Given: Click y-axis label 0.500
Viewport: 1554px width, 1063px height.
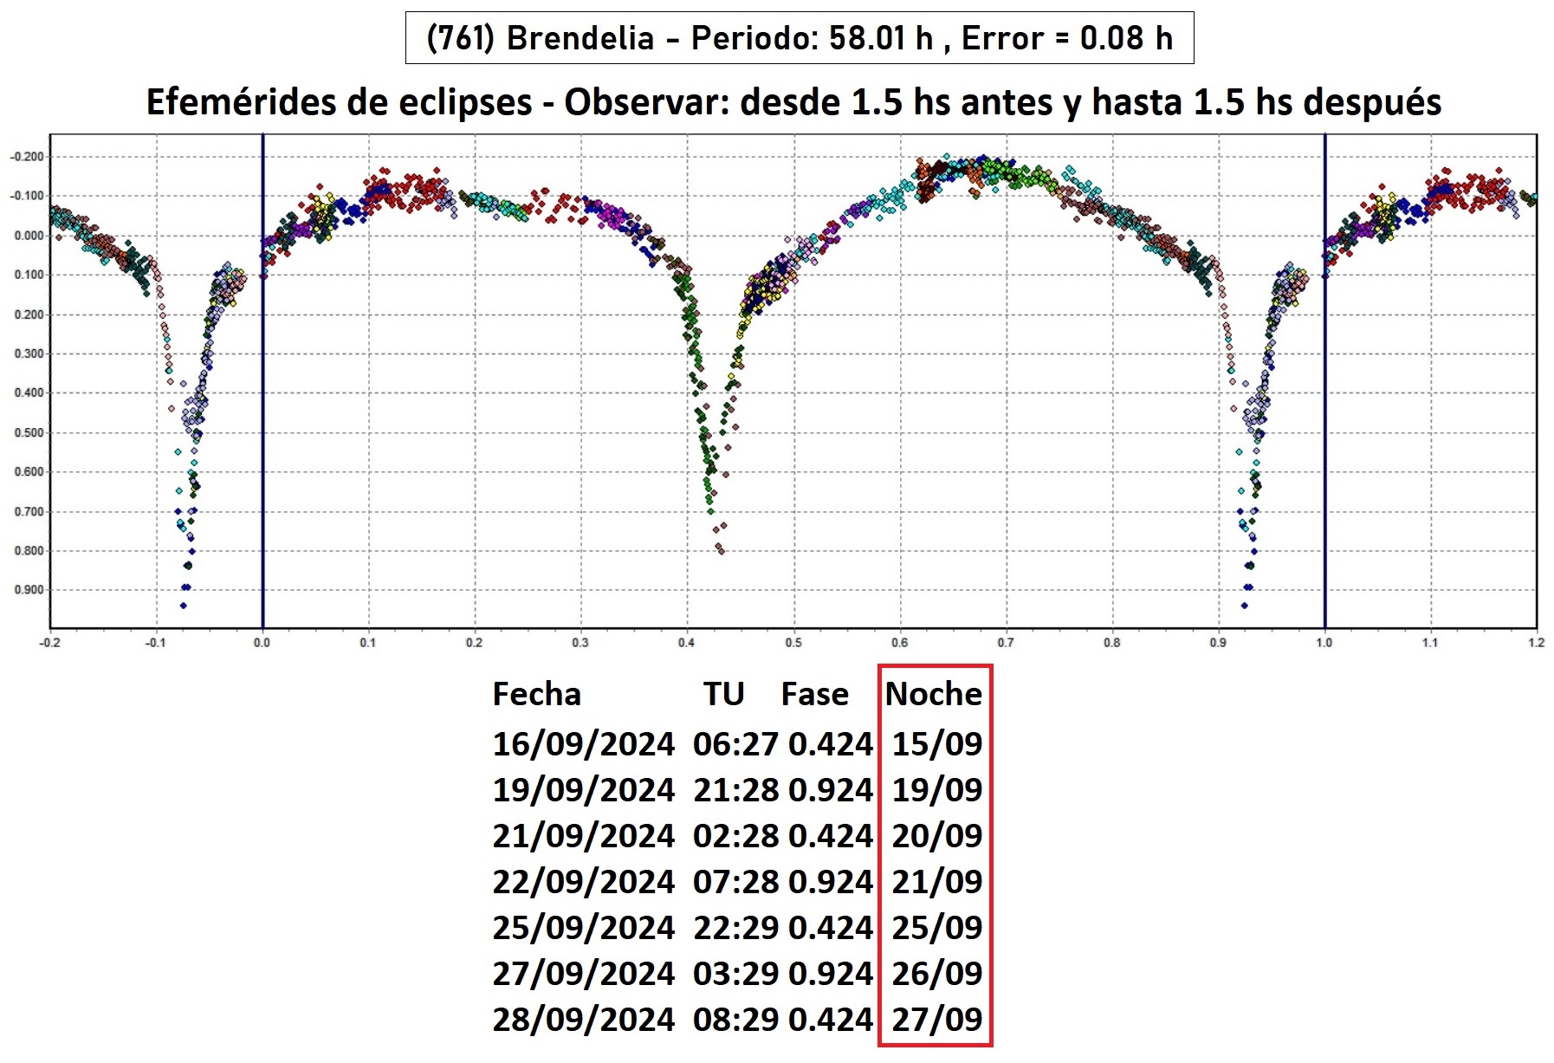Looking at the screenshot, I should pos(29,432).
